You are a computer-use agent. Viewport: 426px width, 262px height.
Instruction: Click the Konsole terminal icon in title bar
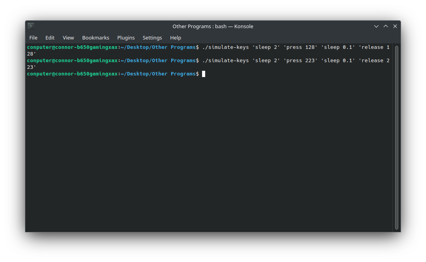[31, 26]
